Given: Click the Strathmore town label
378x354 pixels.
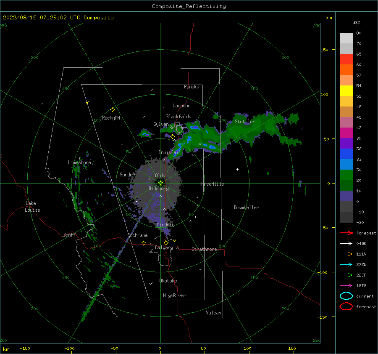Looking at the screenshot, I should (204, 249).
